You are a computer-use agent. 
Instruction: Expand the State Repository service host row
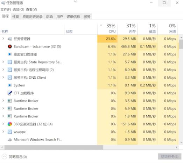[x=3, y=62]
